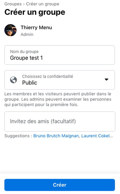This screenshot has height=194, width=120.
Task: Click the blue Créer button
Action: [60, 185]
